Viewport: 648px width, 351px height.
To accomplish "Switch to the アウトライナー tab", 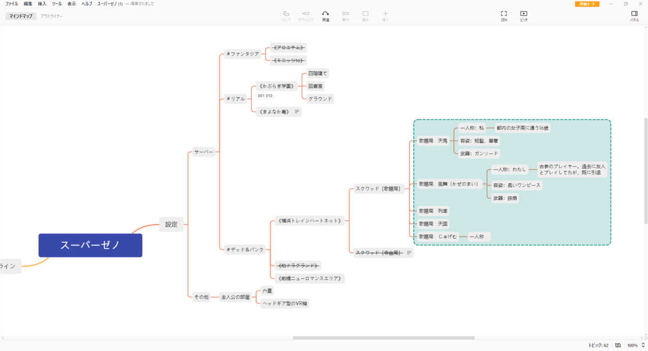I will (52, 16).
